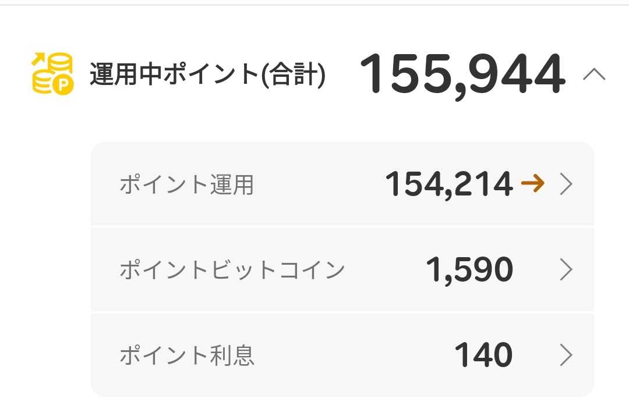
Task: Select the ポイント利息 row label
Action: click(187, 355)
